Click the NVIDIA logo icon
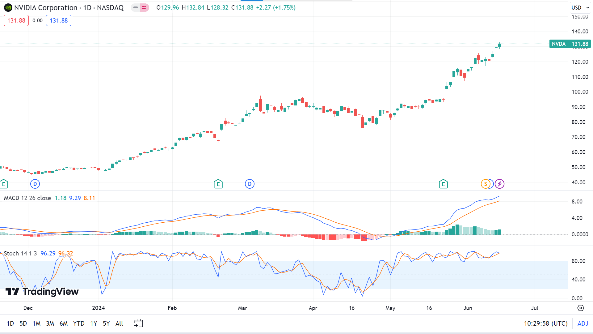The width and height of the screenshot is (593, 334). pos(8,7)
